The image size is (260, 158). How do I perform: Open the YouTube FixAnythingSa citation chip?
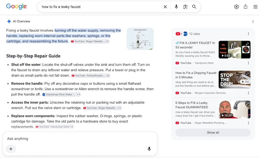click(x=91, y=75)
